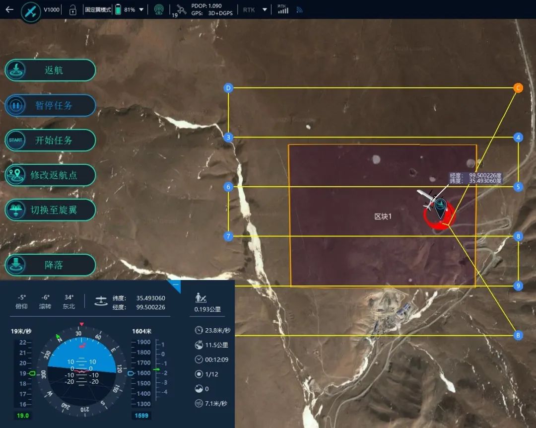Image resolution: width=536 pixels, height=428 pixels.
Task: Toggle 切换至旋翼 switch to rotor mode
Action: 50,210
